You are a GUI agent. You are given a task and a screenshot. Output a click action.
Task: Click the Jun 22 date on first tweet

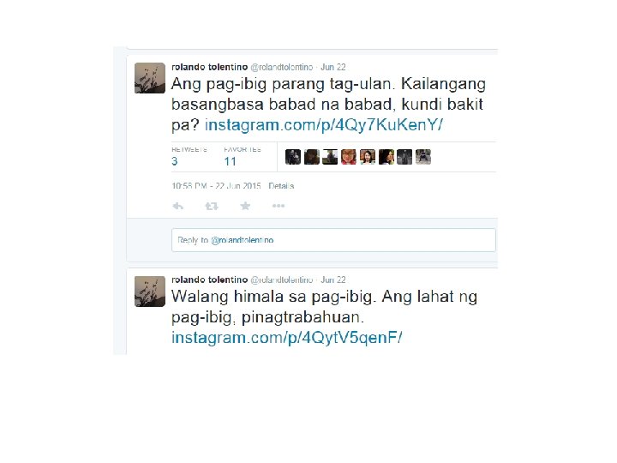[x=332, y=67]
